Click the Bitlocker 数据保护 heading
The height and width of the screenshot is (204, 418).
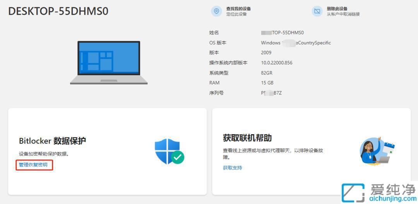click(x=53, y=141)
